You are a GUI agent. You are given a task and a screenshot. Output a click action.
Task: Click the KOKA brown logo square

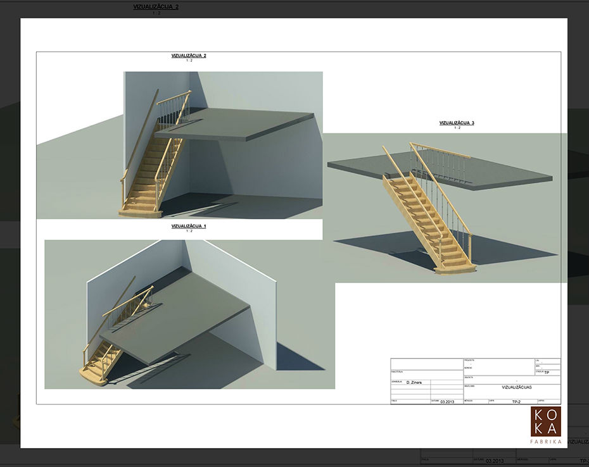click(545, 421)
